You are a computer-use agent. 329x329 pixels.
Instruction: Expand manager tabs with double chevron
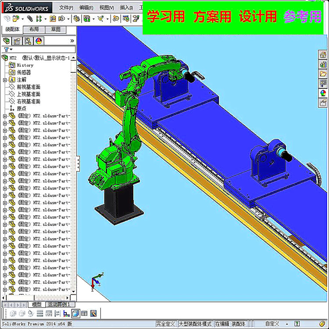pos(72,41)
